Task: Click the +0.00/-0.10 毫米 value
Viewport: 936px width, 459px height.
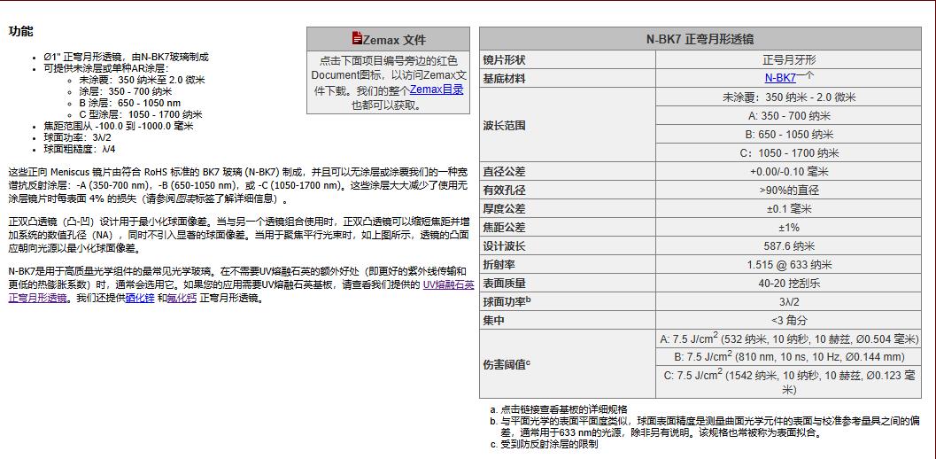Action: coord(788,172)
